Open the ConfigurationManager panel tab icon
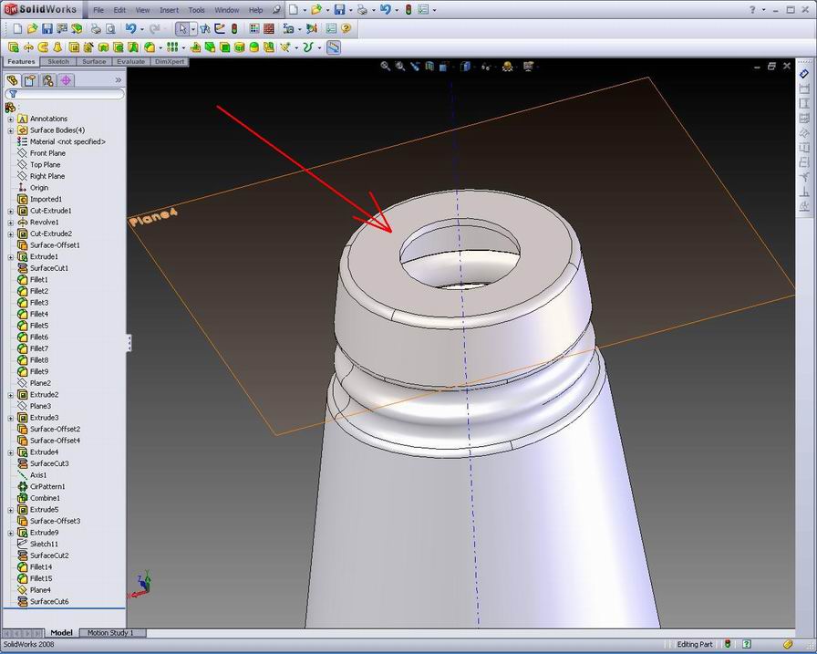The width and height of the screenshot is (817, 654). pos(47,80)
